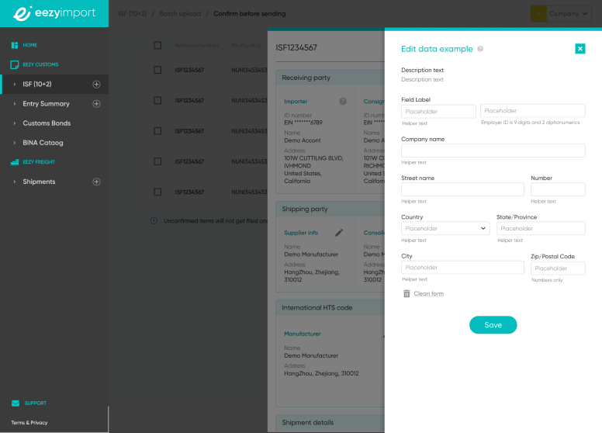Click the Manufacturer heading
Viewport: 602px width, 433px height.
[303, 334]
